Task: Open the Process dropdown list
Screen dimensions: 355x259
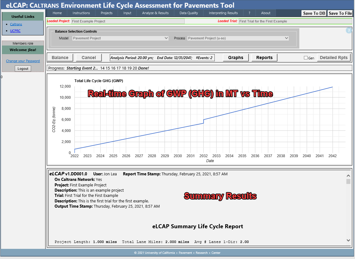Action: [x=238, y=38]
